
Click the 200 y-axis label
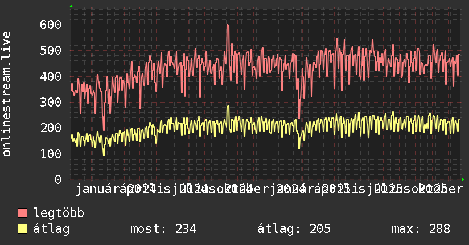point(51,128)
